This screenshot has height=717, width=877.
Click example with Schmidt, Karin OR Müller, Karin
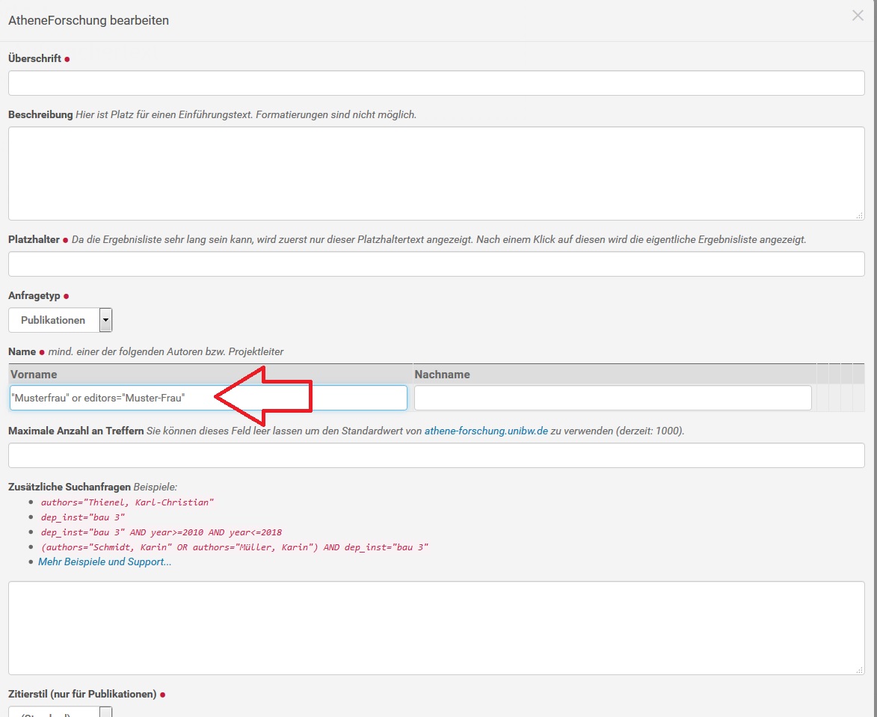pos(234,547)
